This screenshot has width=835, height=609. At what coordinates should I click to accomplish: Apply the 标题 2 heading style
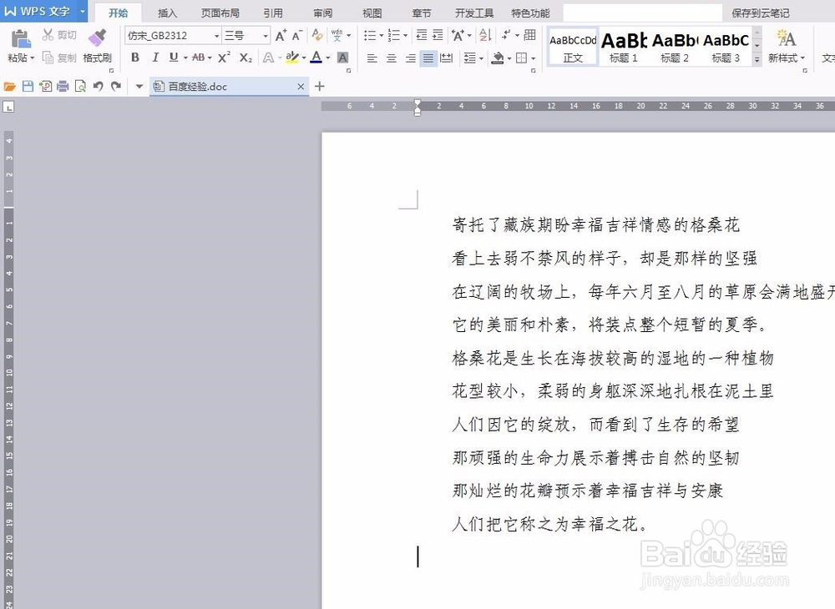(675, 47)
